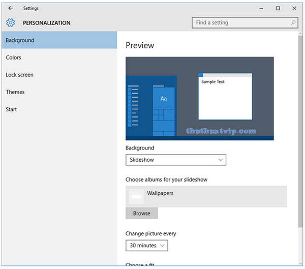The width and height of the screenshot is (305, 269).
Task: Click the magnifier icon in the search box
Action: (x=293, y=23)
